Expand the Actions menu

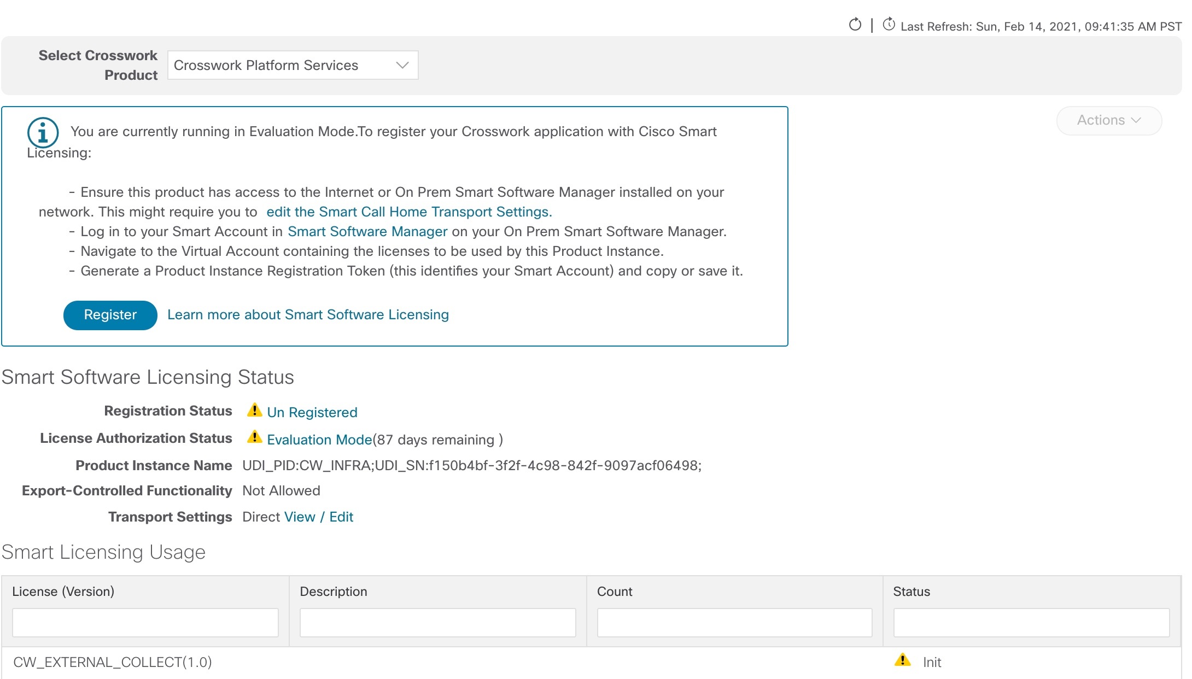pos(1108,120)
